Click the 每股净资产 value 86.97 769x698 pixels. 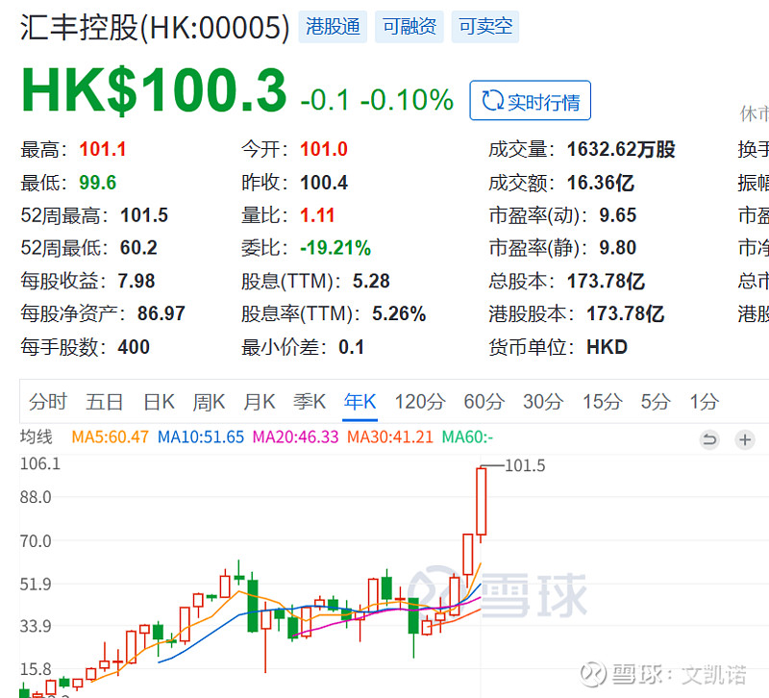tap(161, 313)
